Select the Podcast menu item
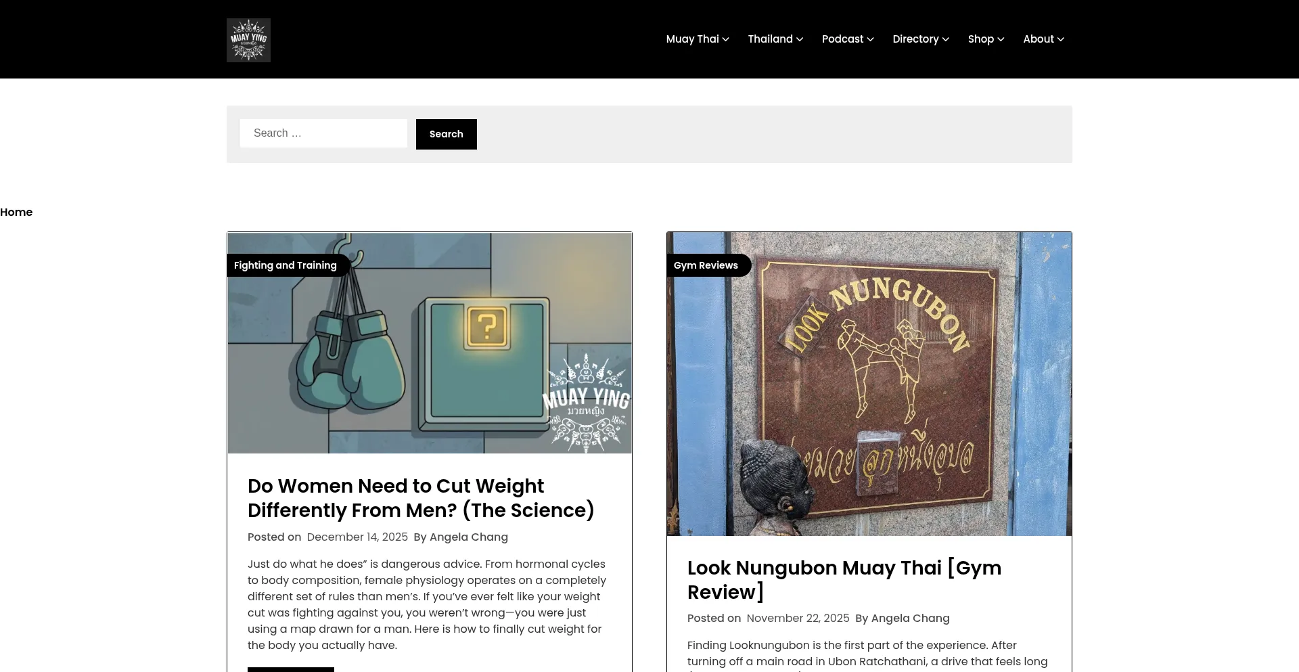 point(842,39)
